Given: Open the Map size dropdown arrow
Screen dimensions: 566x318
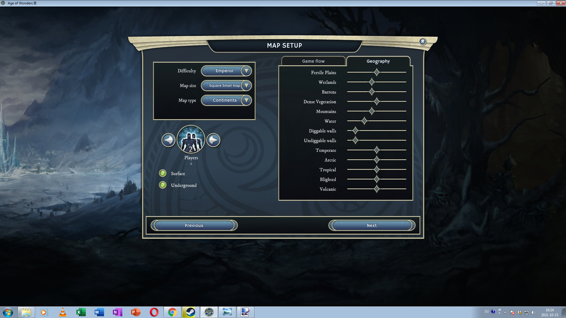Looking at the screenshot, I should click(246, 85).
